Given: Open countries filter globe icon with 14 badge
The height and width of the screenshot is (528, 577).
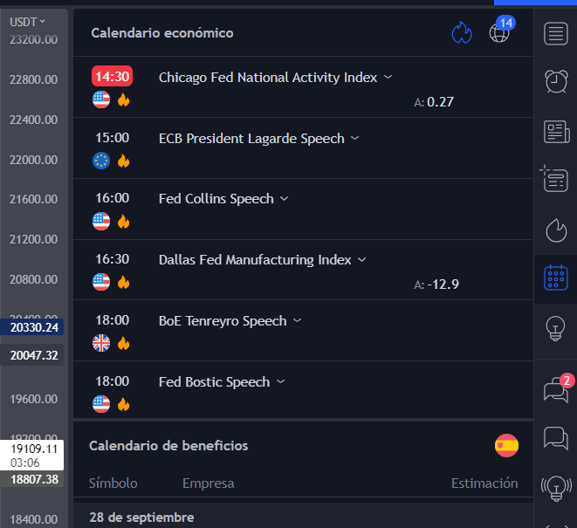Looking at the screenshot, I should [x=502, y=31].
